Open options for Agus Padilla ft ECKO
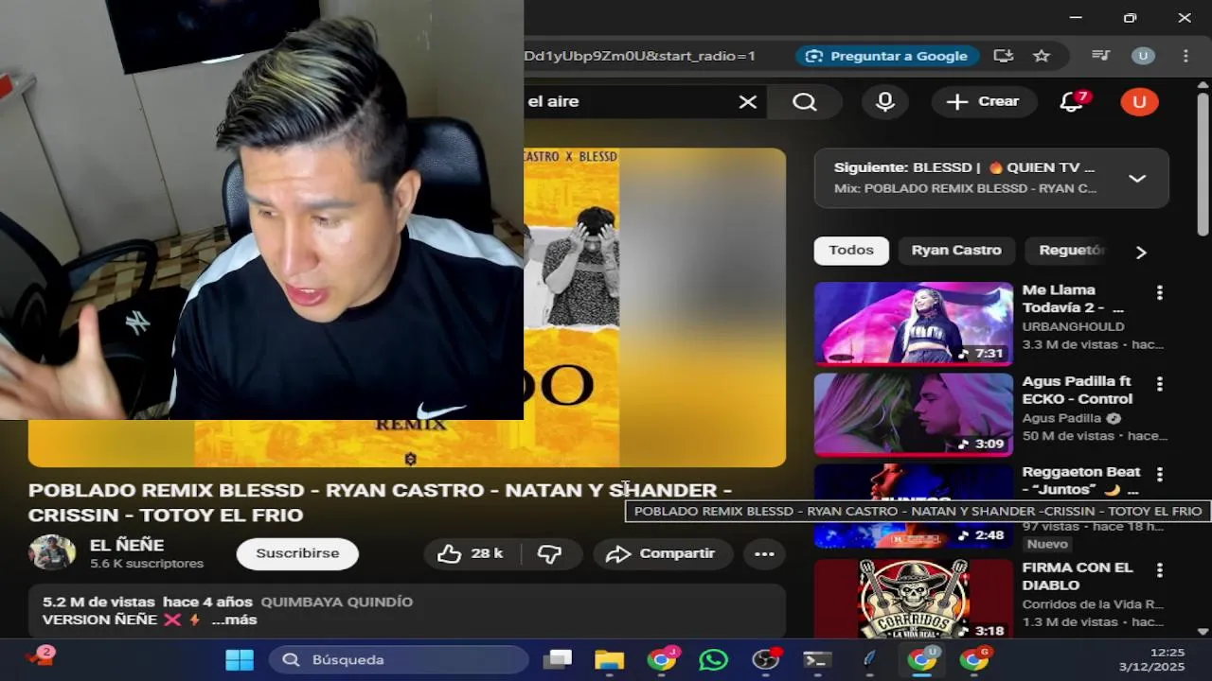The height and width of the screenshot is (681, 1212). pyautogui.click(x=1159, y=384)
